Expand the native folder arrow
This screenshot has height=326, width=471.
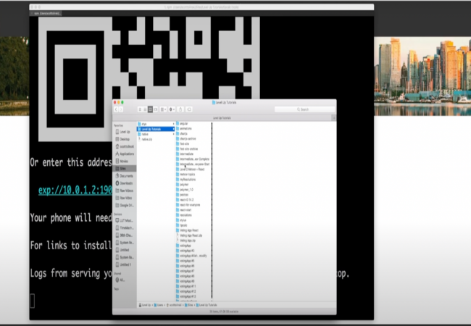click(173, 134)
